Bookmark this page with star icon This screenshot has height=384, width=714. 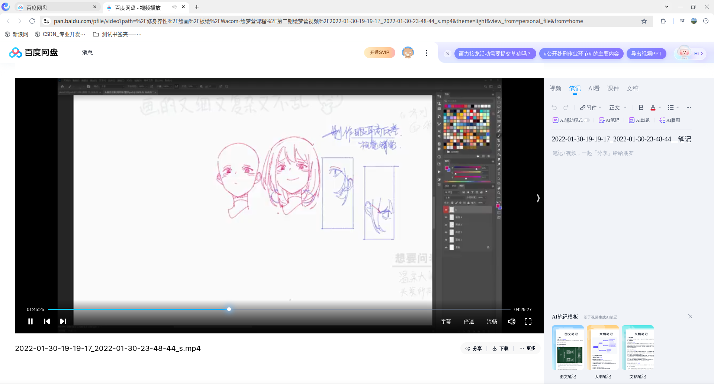(644, 21)
